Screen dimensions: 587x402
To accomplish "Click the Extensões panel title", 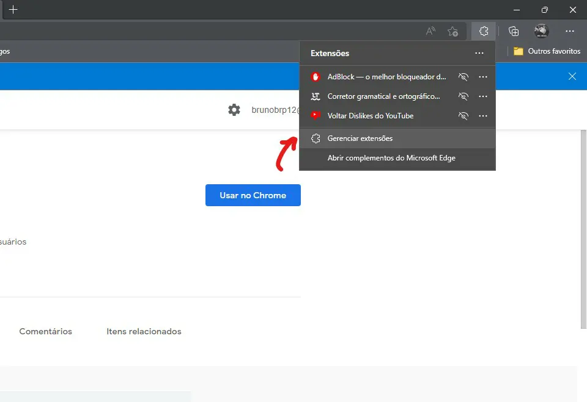I will tap(330, 53).
